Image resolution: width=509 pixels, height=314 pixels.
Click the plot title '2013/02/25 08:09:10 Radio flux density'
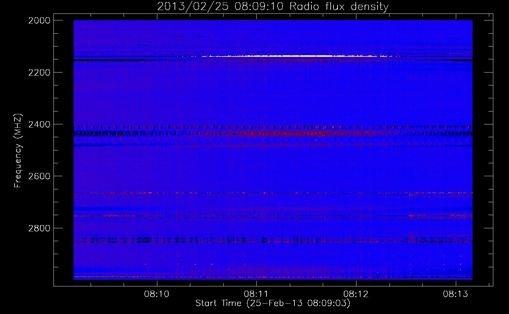click(273, 6)
